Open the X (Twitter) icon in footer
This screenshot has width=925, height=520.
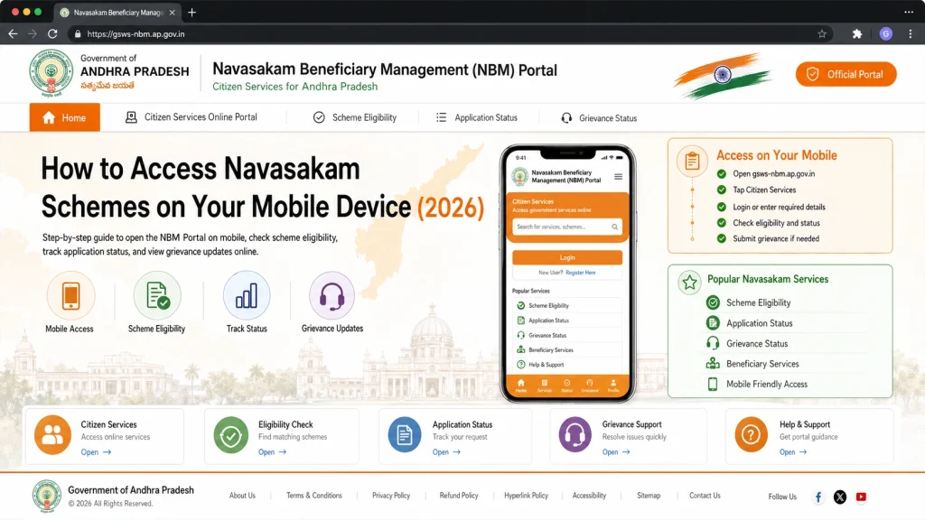tap(840, 497)
